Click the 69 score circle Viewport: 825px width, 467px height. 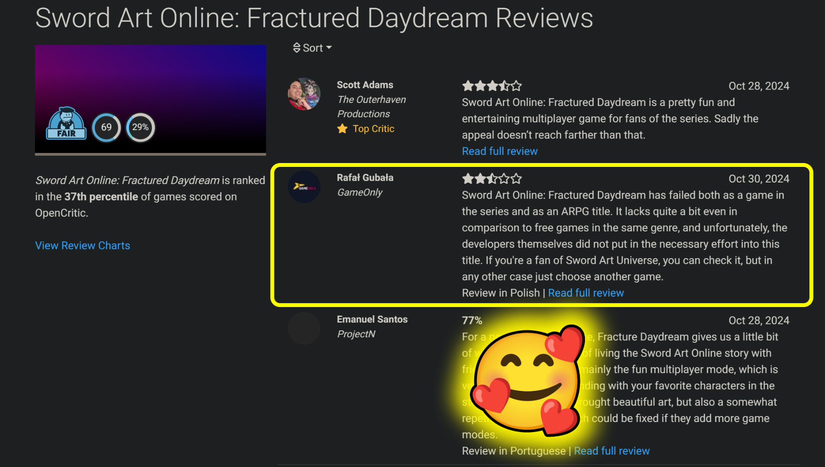pos(106,127)
